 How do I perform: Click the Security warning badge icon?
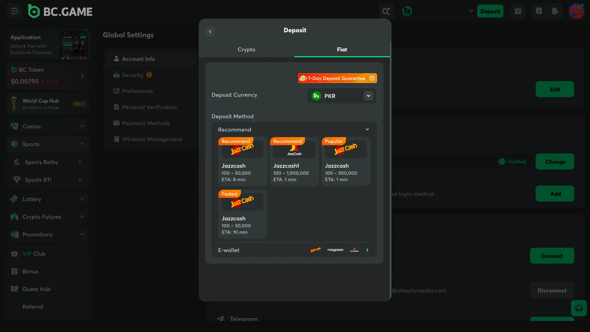coord(149,75)
